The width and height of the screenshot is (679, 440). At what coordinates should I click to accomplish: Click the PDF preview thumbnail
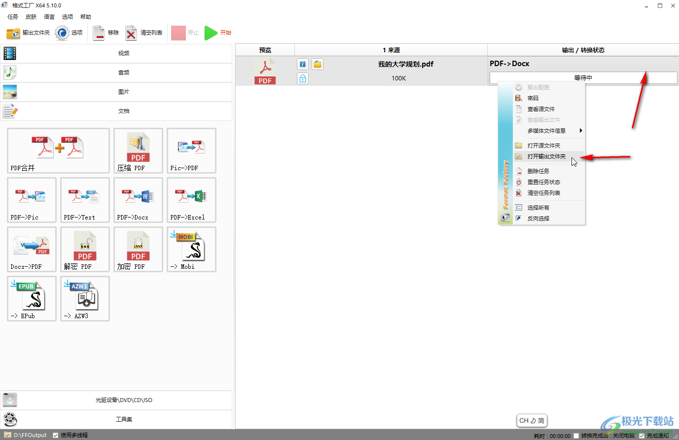point(265,71)
